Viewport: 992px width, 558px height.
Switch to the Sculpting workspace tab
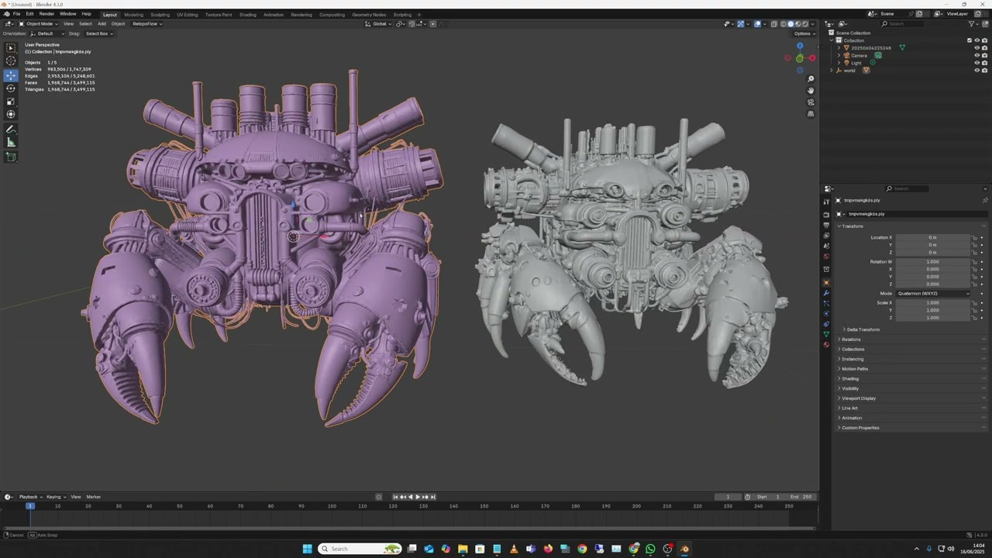tap(160, 15)
